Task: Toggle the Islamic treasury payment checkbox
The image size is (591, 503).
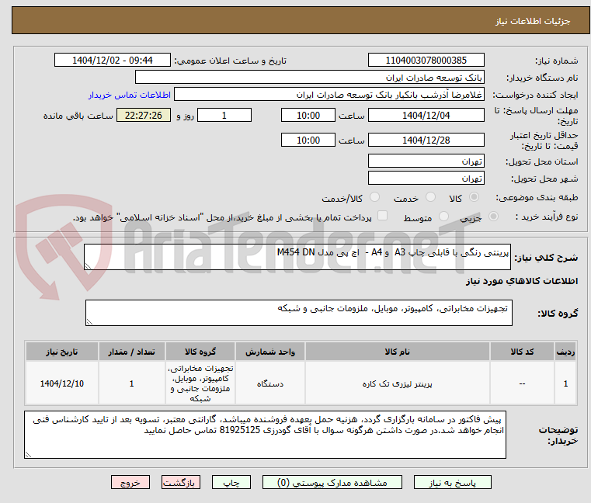Action: pos(382,216)
